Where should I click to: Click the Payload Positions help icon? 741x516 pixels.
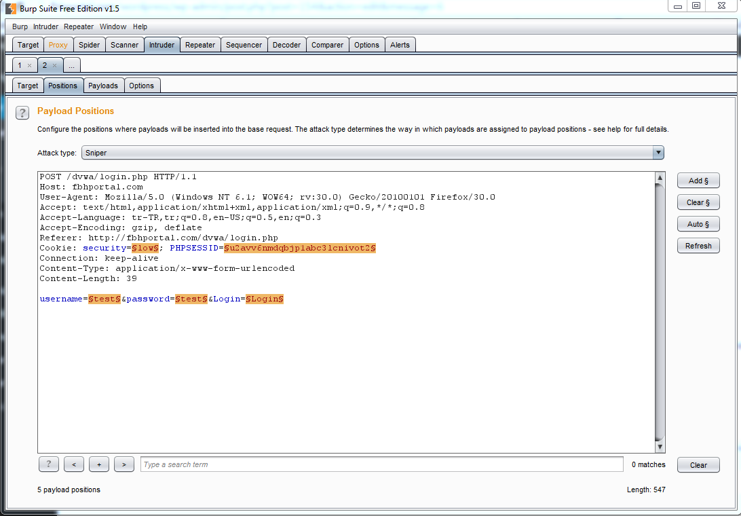click(x=22, y=113)
